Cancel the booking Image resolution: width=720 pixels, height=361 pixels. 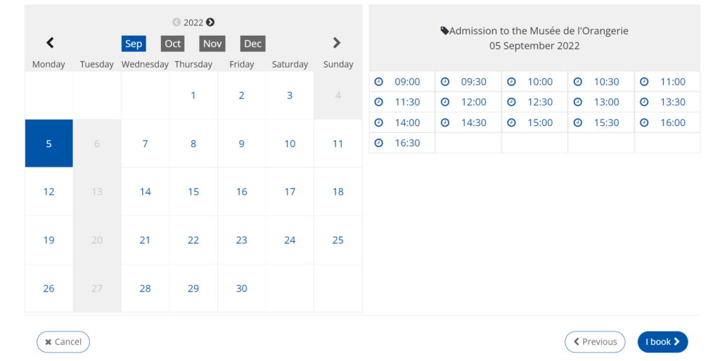tap(63, 342)
